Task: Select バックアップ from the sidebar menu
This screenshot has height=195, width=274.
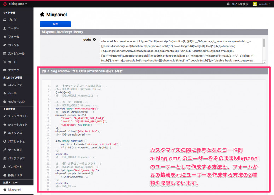Action: [16, 158]
